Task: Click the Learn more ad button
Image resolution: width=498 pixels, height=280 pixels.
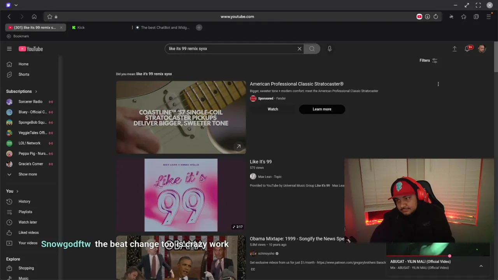Action: [x=322, y=109]
